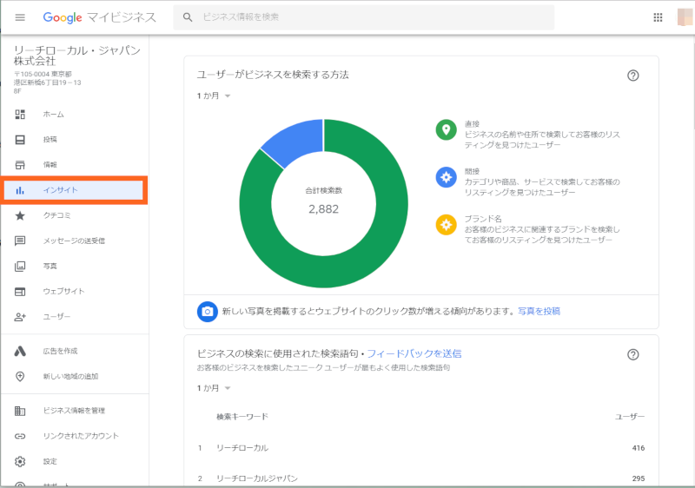Image resolution: width=695 pixels, height=488 pixels.
Task: Click the 写真 photos icon
Action: click(x=20, y=266)
